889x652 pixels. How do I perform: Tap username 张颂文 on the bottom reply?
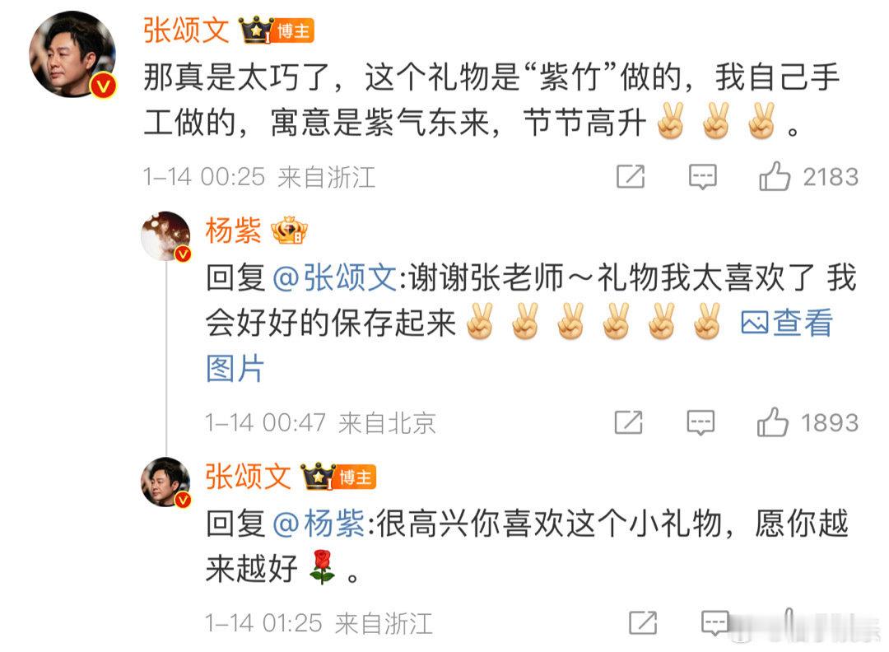point(248,476)
